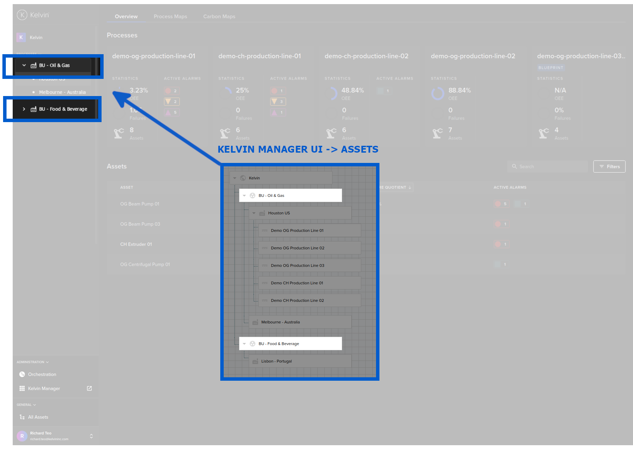Click the robot icon showing 8 Assets
Viewport: 633px width, 450px height.
click(118, 133)
